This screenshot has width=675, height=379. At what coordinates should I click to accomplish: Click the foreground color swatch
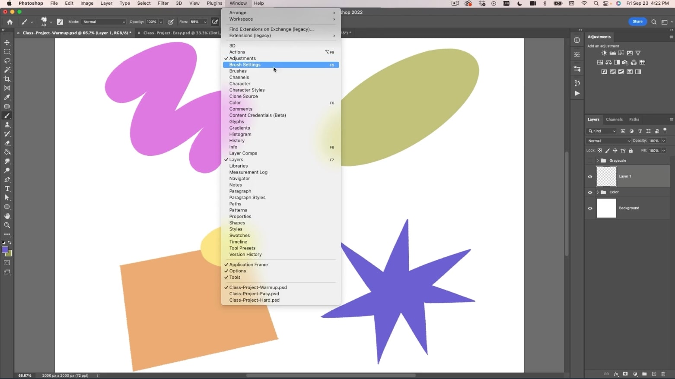[6, 250]
